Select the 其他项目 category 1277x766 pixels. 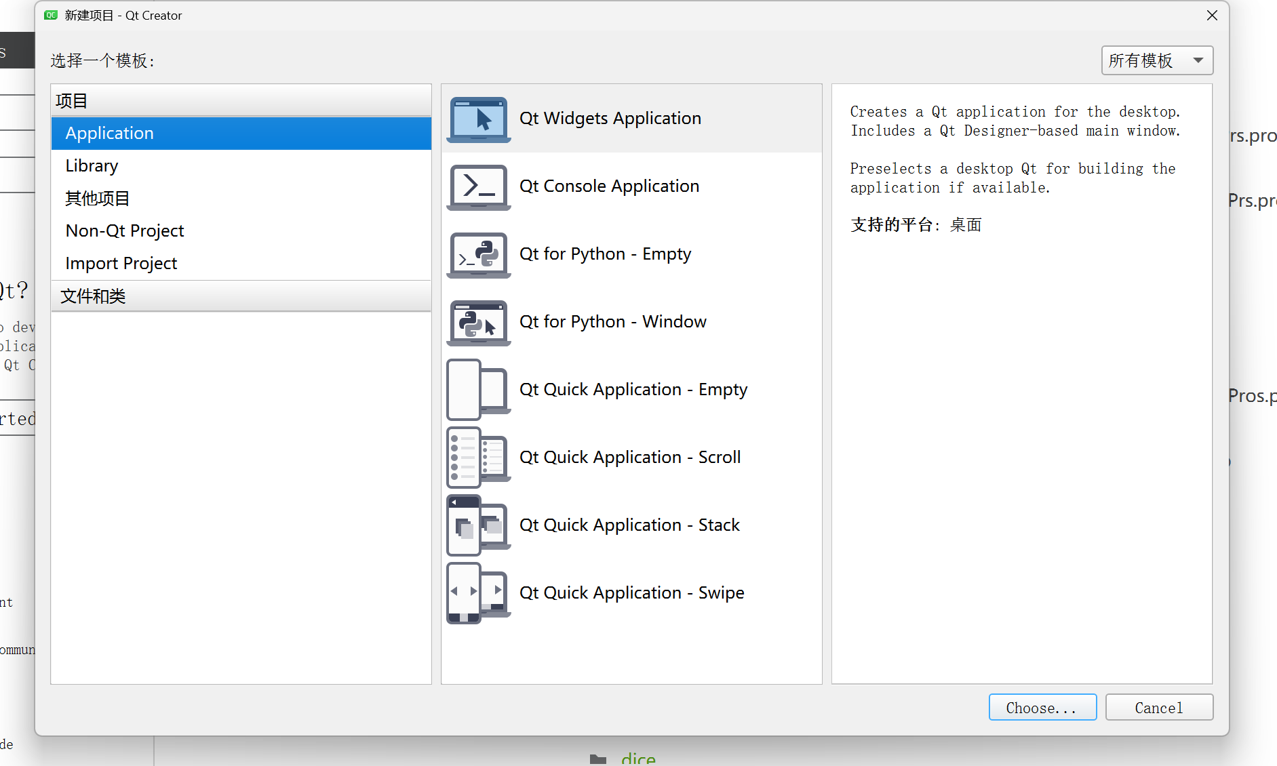coord(241,198)
